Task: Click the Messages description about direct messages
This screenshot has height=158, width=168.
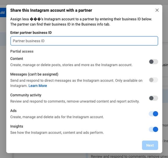Action: pyautogui.click(x=76, y=83)
